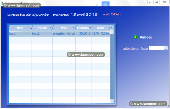Select the test1 cell
Viewport: 170px width, 109px height.
click(20, 34)
